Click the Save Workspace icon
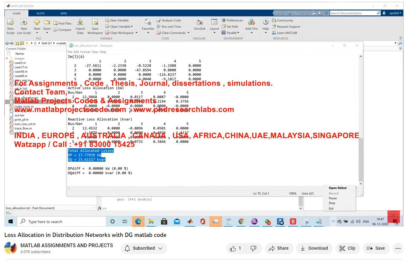Screen dimensions: 409x260 click(x=95, y=22)
